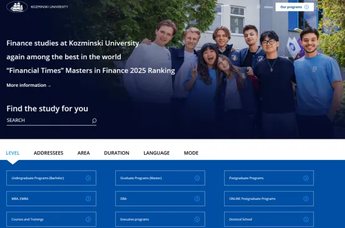
Task: Click arrow icon for Undergraduate Programs (Bachelor)
Action: (88, 178)
